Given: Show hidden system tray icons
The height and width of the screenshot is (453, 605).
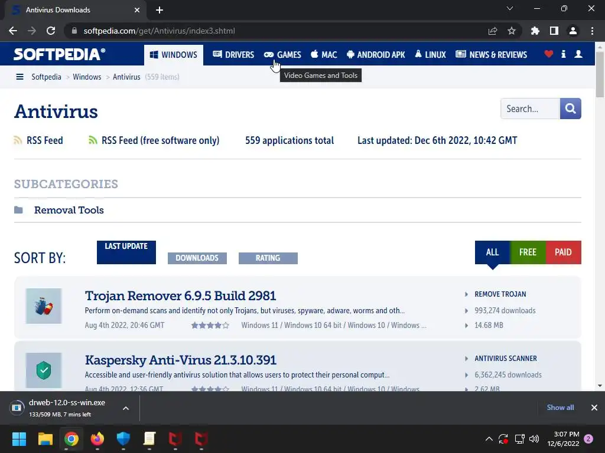Looking at the screenshot, I should (x=489, y=439).
